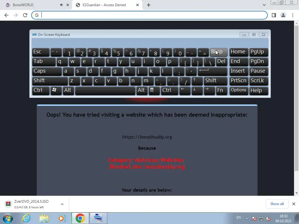Toggle the left Shift key
Viewport: 299px width, 224px height.
pyautogui.click(x=50, y=81)
